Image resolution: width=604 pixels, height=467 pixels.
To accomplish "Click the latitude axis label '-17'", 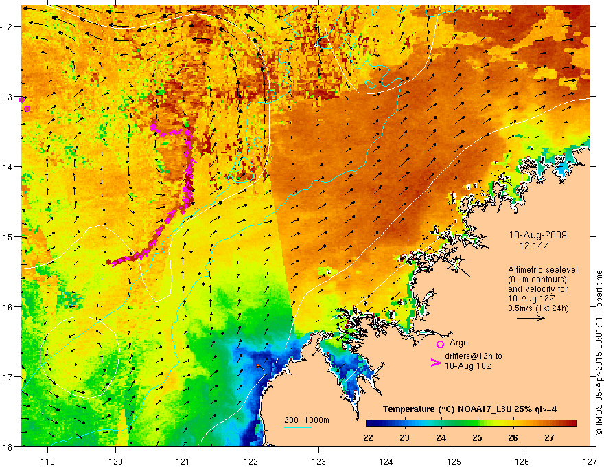I will point(8,377).
